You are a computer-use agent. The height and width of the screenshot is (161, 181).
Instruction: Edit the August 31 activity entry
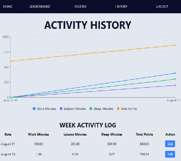[170, 144]
